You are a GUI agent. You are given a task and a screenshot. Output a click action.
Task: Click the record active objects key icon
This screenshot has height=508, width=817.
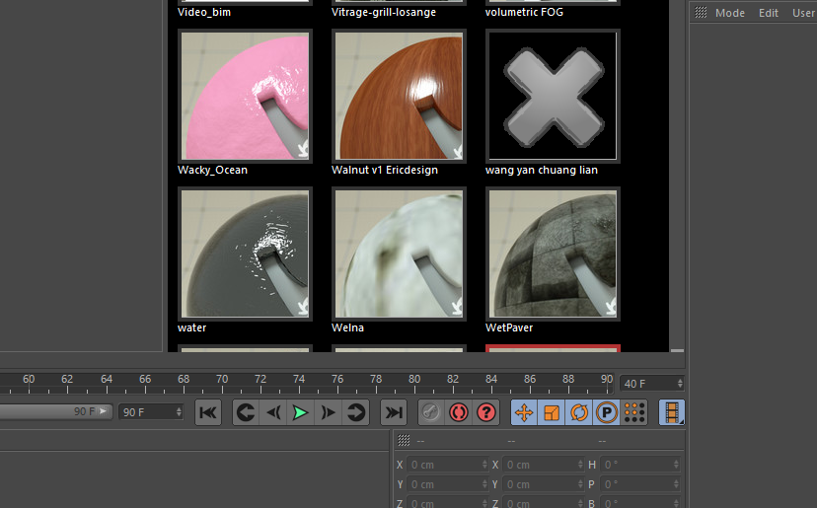coord(431,412)
